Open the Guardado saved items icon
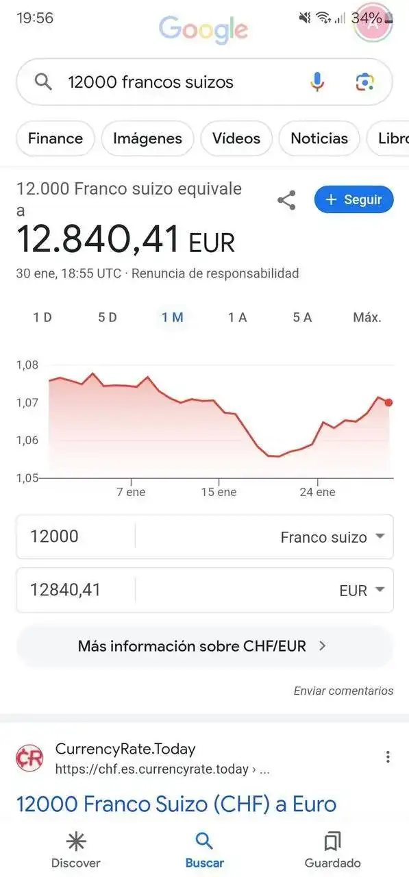 point(332,841)
